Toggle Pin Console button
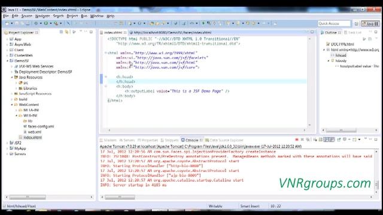The height and width of the screenshot is (215, 383). pyautogui.click(x=339, y=140)
